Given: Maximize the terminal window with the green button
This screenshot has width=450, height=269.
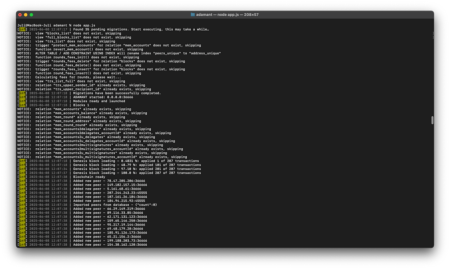Looking at the screenshot, I should tap(31, 14).
